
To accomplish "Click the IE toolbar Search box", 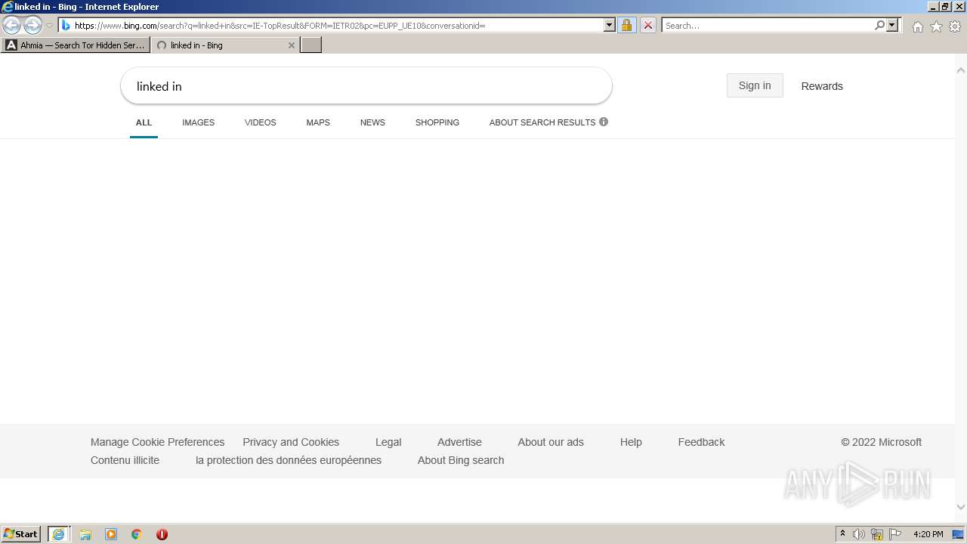I will click(x=768, y=25).
